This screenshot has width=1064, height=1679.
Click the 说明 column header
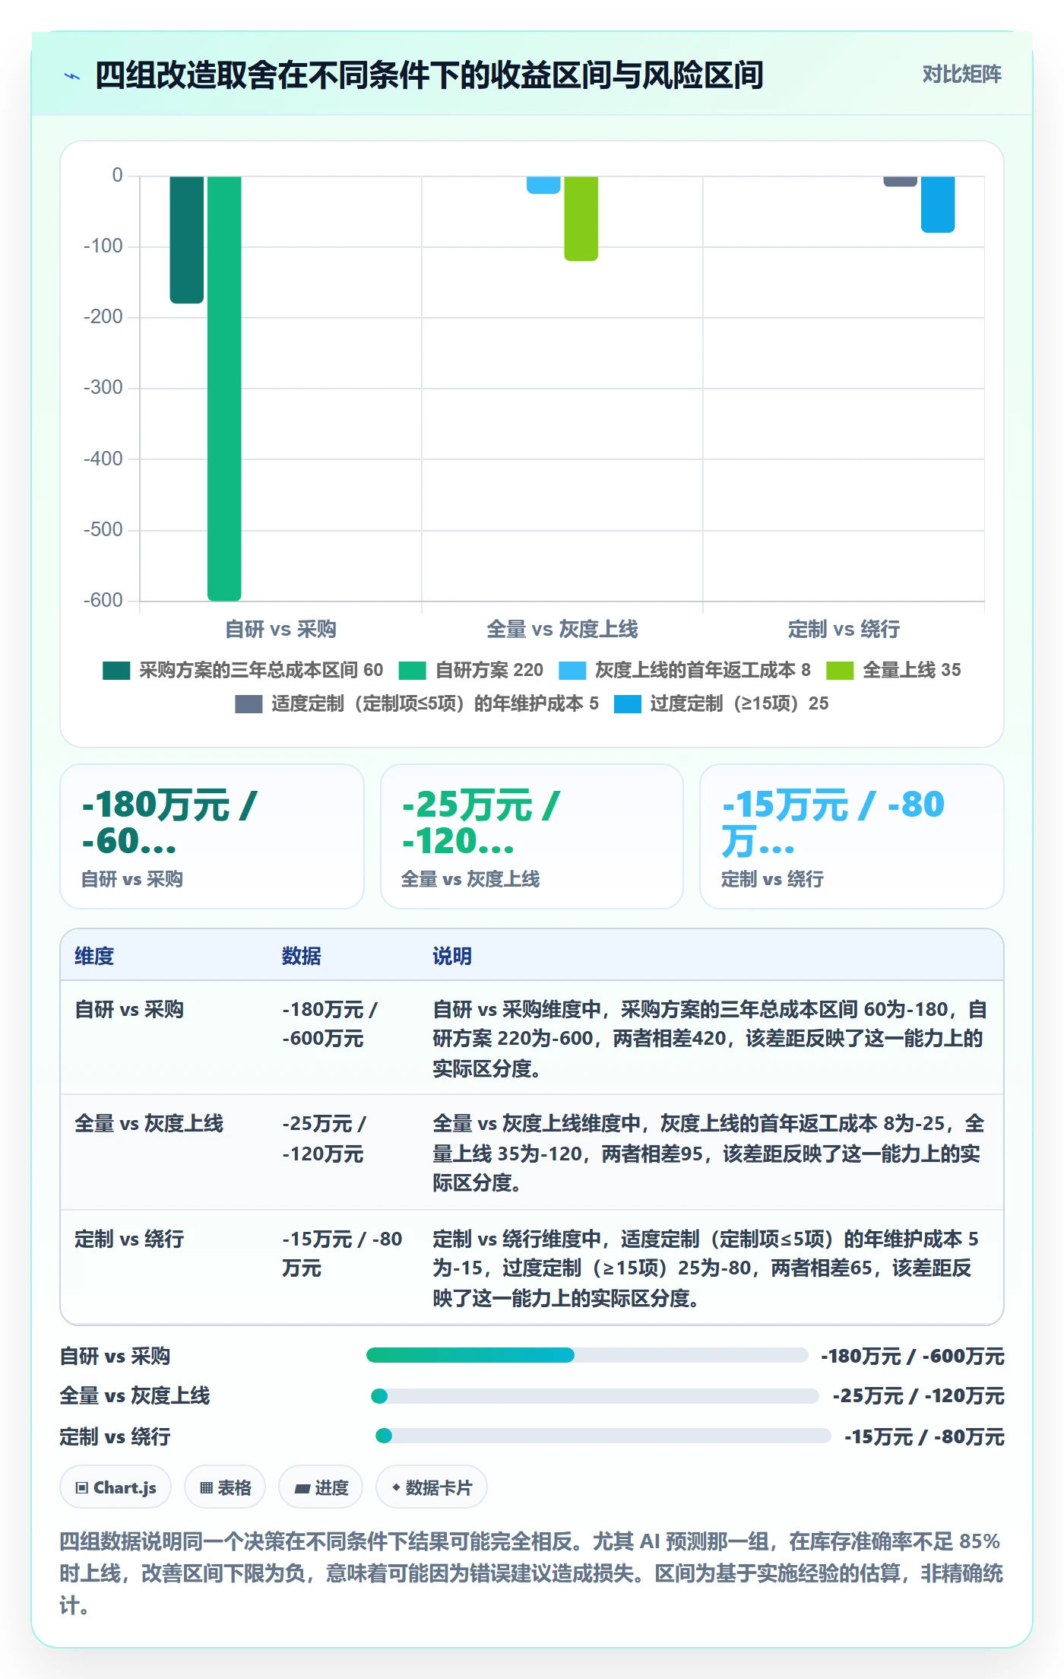coord(452,956)
